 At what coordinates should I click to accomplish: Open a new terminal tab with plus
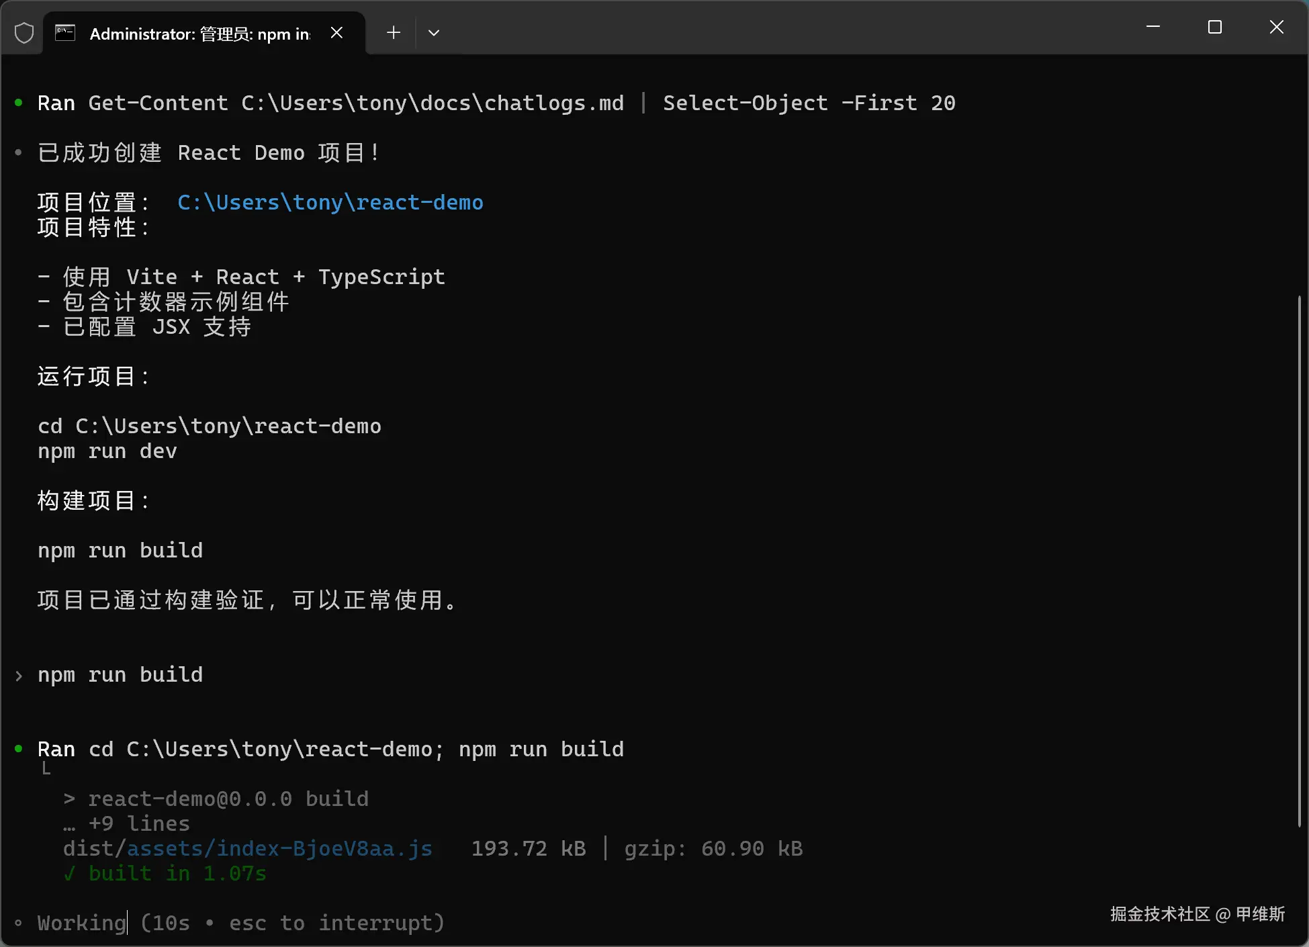(394, 33)
